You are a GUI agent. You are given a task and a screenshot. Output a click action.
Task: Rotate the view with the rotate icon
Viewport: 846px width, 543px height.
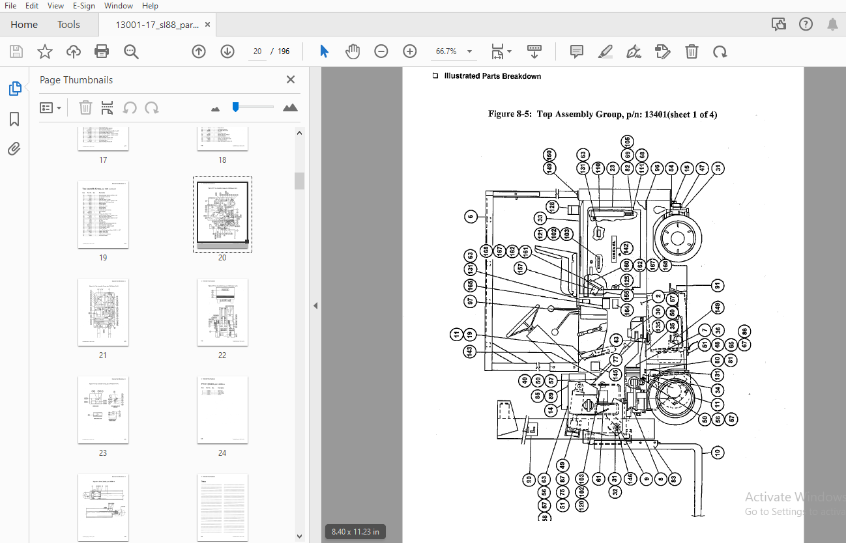pos(720,51)
